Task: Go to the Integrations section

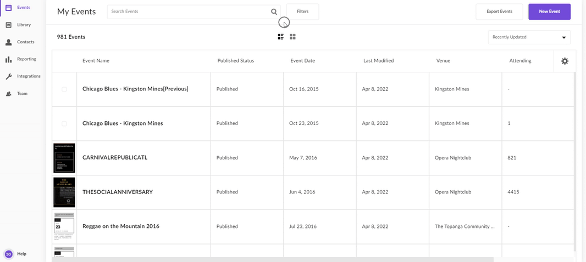Action: point(29,76)
